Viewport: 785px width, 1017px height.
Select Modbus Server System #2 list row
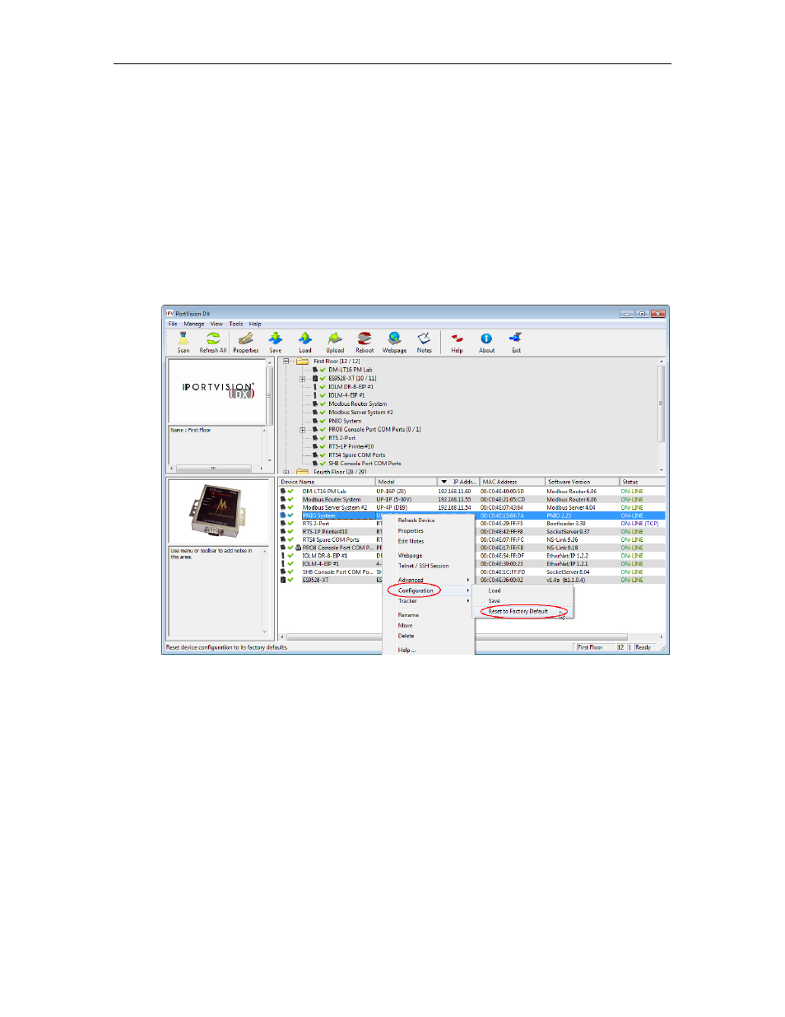pos(471,507)
